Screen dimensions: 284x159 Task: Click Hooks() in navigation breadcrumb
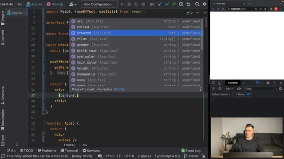55,4
